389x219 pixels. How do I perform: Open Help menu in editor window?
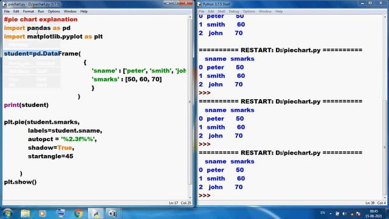tap(84, 12)
